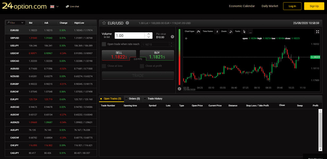Select the USDCAD instrument
Viewport: 327px width, 159px height.
click(x=51, y=61)
